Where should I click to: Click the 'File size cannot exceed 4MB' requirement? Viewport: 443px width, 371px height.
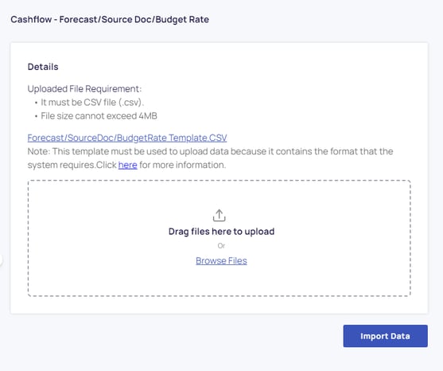[x=99, y=116]
